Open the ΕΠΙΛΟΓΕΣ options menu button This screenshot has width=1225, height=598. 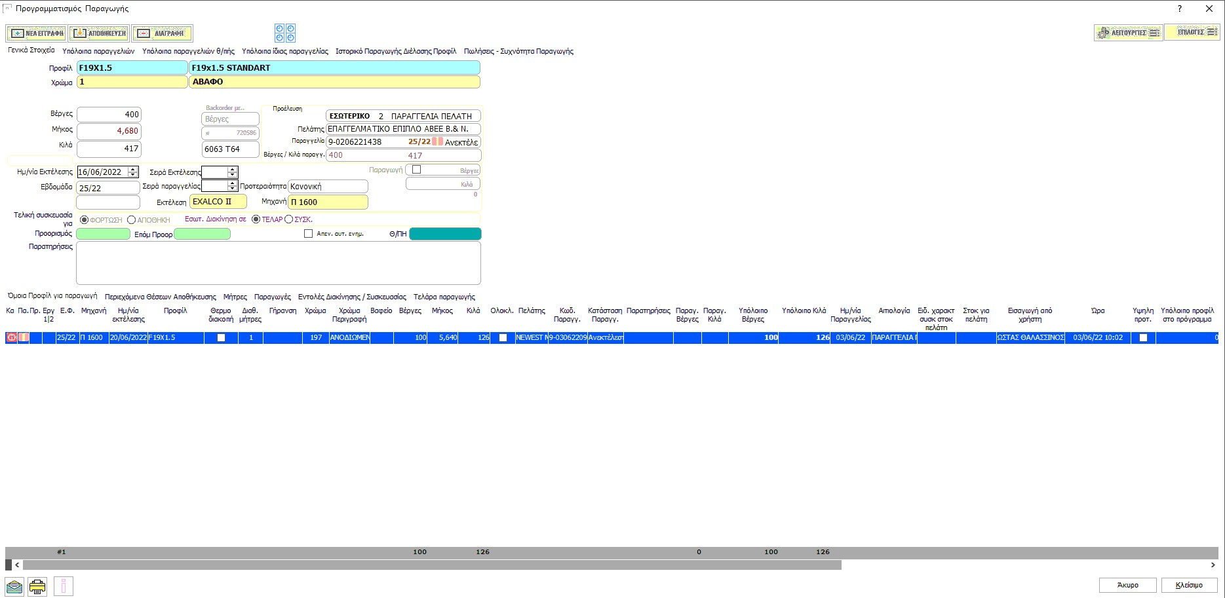click(1192, 32)
